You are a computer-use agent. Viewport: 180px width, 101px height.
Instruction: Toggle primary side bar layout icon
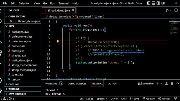(x=148, y=3)
